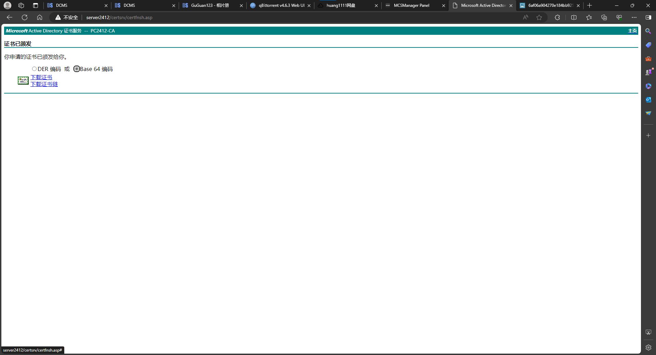Close the Microsoft Active Directory tab
Viewport: 656px width, 355px height.
coord(511,6)
